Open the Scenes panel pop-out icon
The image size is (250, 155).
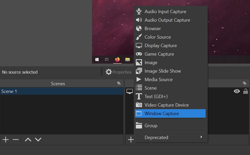point(119,83)
